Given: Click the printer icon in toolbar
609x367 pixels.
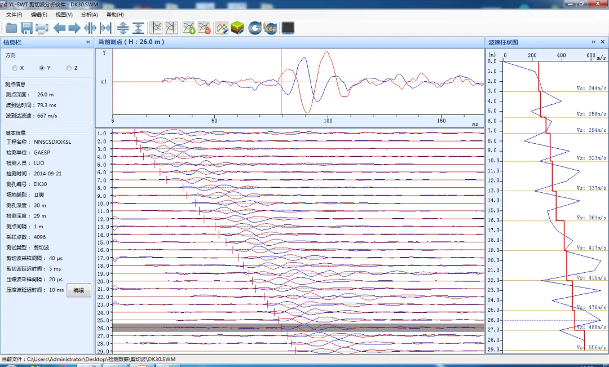Looking at the screenshot, I should pyautogui.click(x=42, y=28).
